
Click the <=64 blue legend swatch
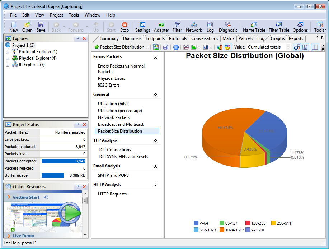tap(196, 223)
